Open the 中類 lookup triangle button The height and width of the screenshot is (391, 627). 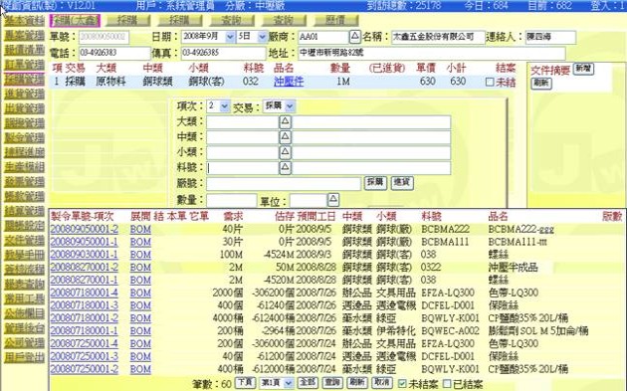pos(285,137)
